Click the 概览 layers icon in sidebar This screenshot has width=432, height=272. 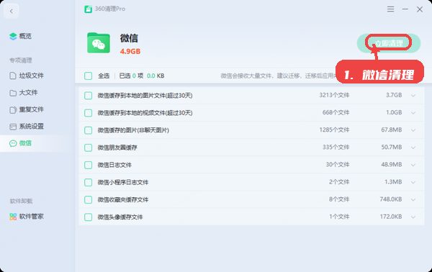tap(13, 36)
